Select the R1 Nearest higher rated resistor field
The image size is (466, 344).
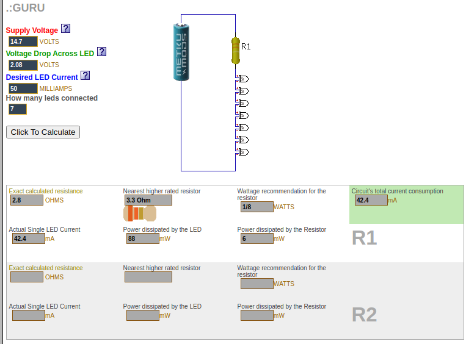pos(148,200)
